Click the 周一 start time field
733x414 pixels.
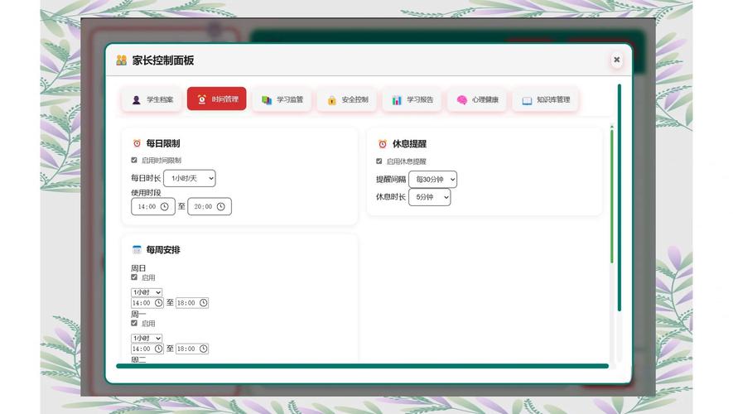point(147,349)
